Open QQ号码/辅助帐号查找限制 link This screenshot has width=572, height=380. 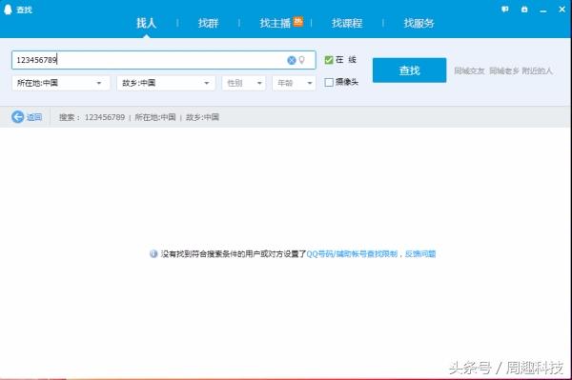point(352,254)
